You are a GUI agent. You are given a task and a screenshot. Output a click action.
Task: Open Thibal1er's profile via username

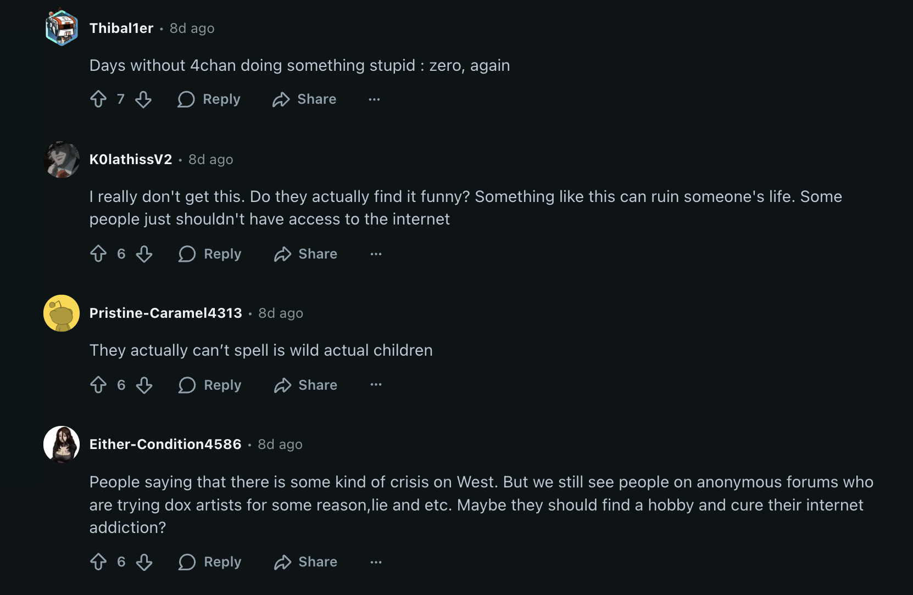tap(121, 28)
